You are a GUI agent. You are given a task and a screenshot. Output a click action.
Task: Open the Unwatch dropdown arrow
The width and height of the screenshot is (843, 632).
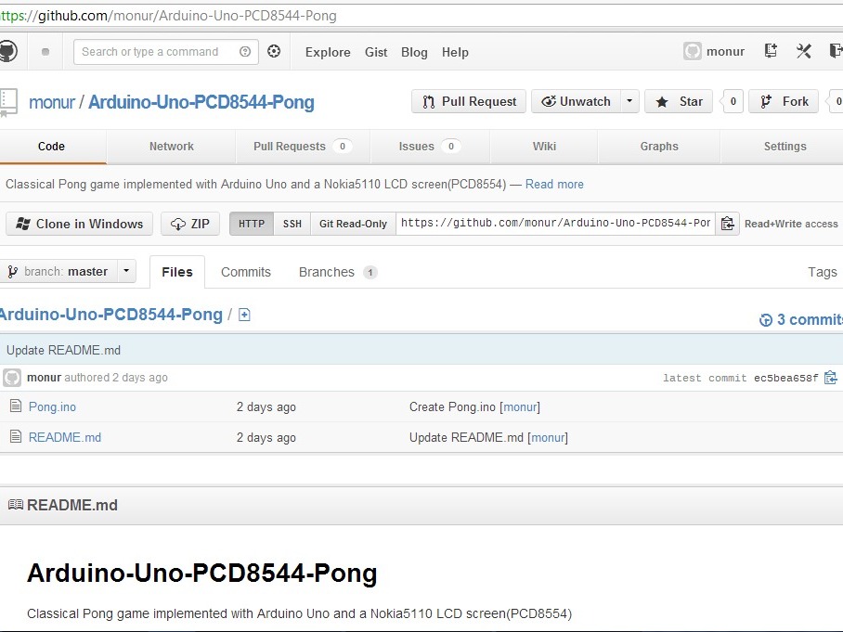[629, 101]
